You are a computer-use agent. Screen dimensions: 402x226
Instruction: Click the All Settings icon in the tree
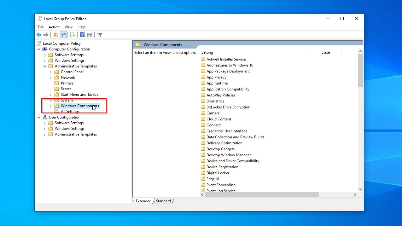pyautogui.click(x=57, y=112)
